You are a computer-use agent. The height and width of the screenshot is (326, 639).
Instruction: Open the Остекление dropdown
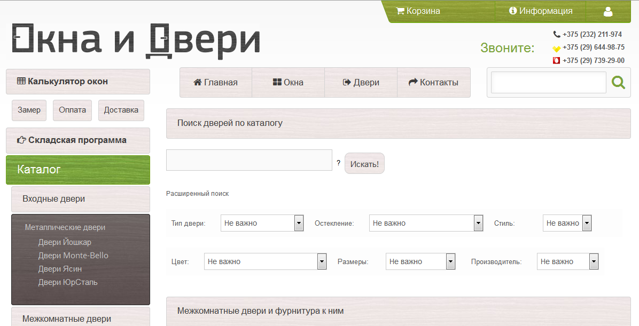coord(426,223)
